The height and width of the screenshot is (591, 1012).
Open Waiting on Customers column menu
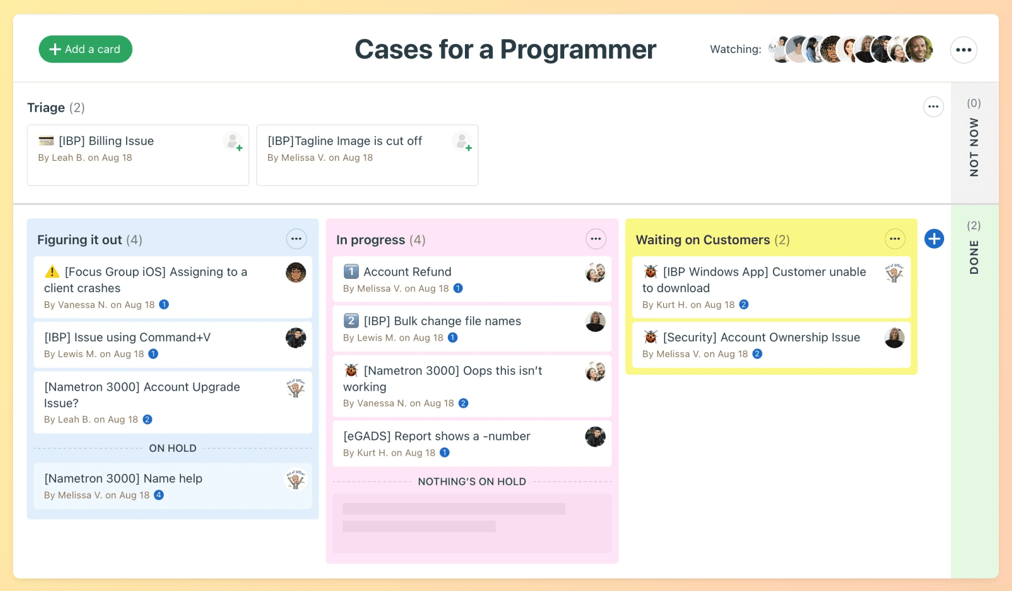tap(894, 239)
